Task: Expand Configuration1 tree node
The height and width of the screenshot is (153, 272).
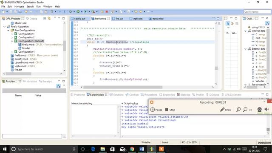Action: [x=12, y=34]
